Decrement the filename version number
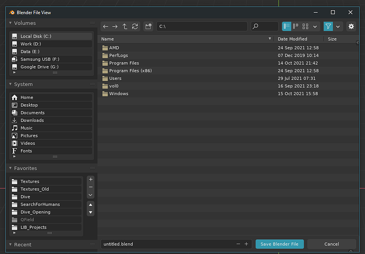This screenshot has height=254, width=365. 238,244
